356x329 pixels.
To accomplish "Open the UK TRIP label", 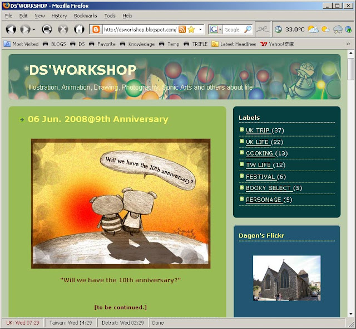I will (x=258, y=130).
